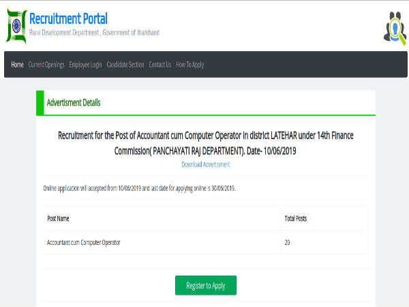Viewport: 409px width, 307px height.
Task: Open the Contact Us page
Action: (x=160, y=65)
